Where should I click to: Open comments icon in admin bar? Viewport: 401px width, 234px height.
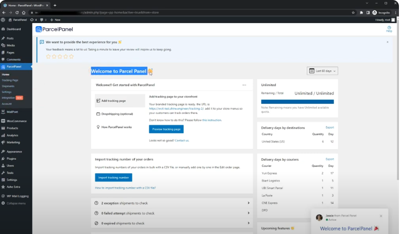click(x=43, y=19)
